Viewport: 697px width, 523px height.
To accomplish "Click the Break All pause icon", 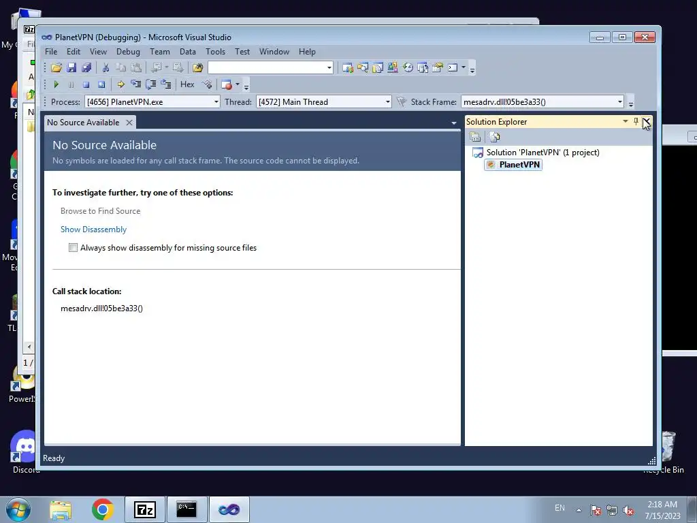I will pos(71,84).
